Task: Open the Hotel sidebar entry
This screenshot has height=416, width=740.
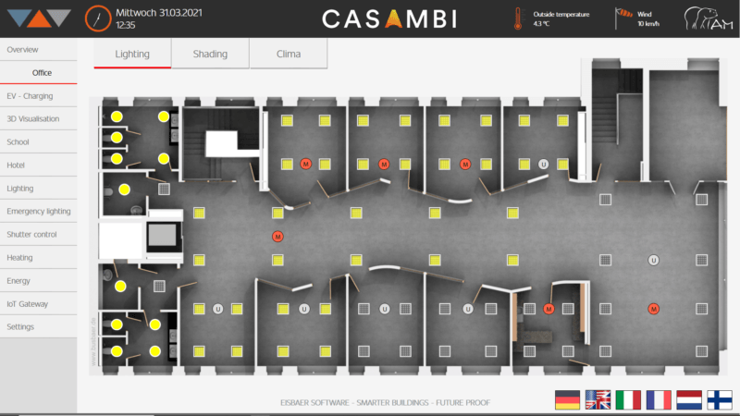Action: (x=38, y=165)
